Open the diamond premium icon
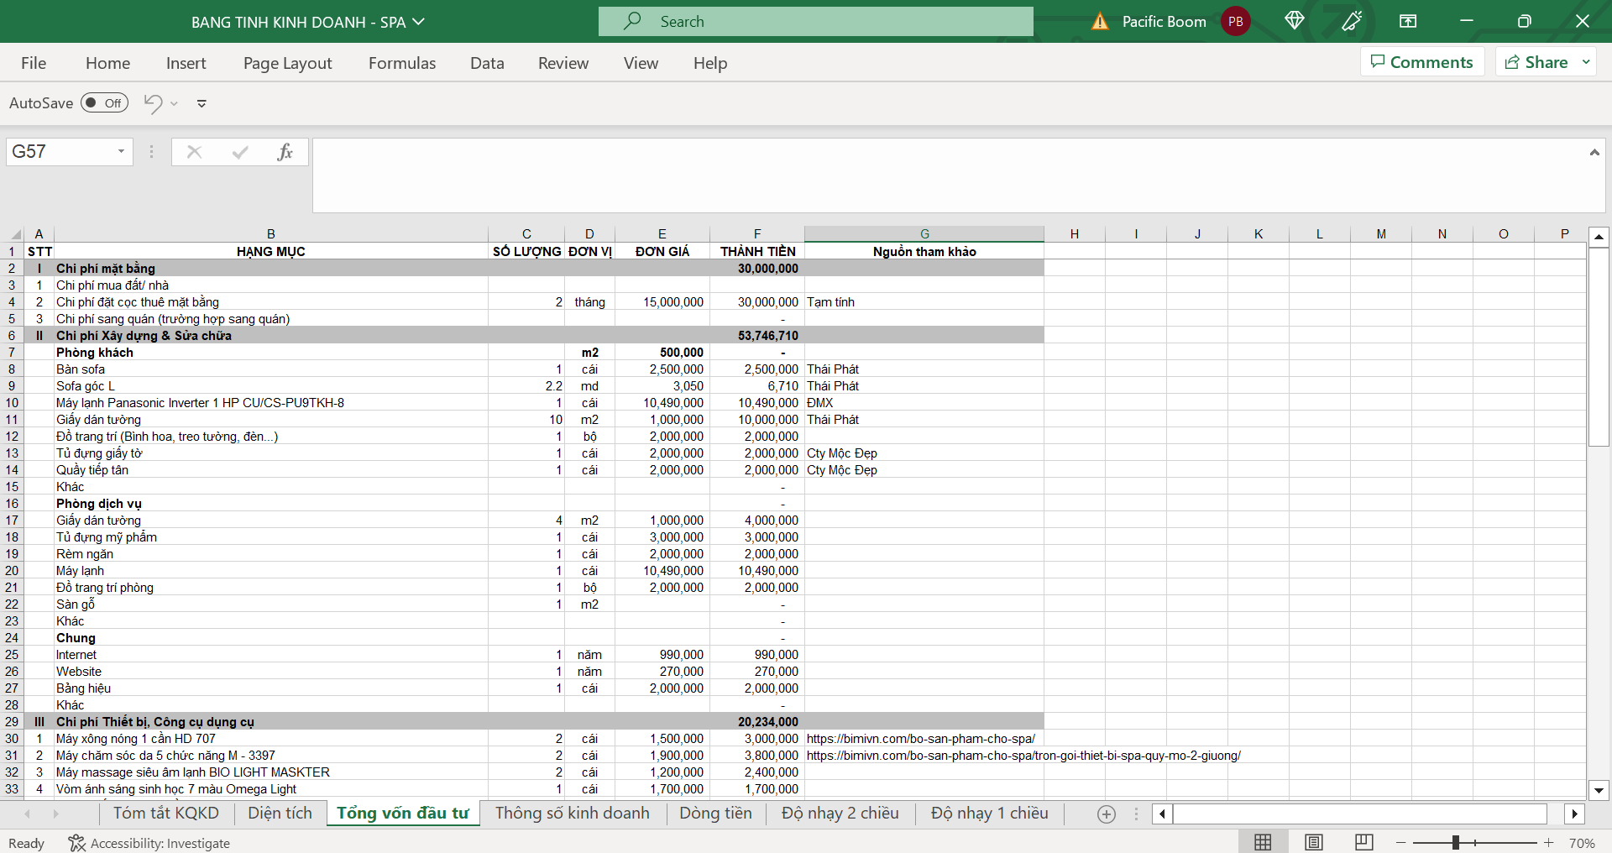Image resolution: width=1612 pixels, height=853 pixels. point(1294,21)
